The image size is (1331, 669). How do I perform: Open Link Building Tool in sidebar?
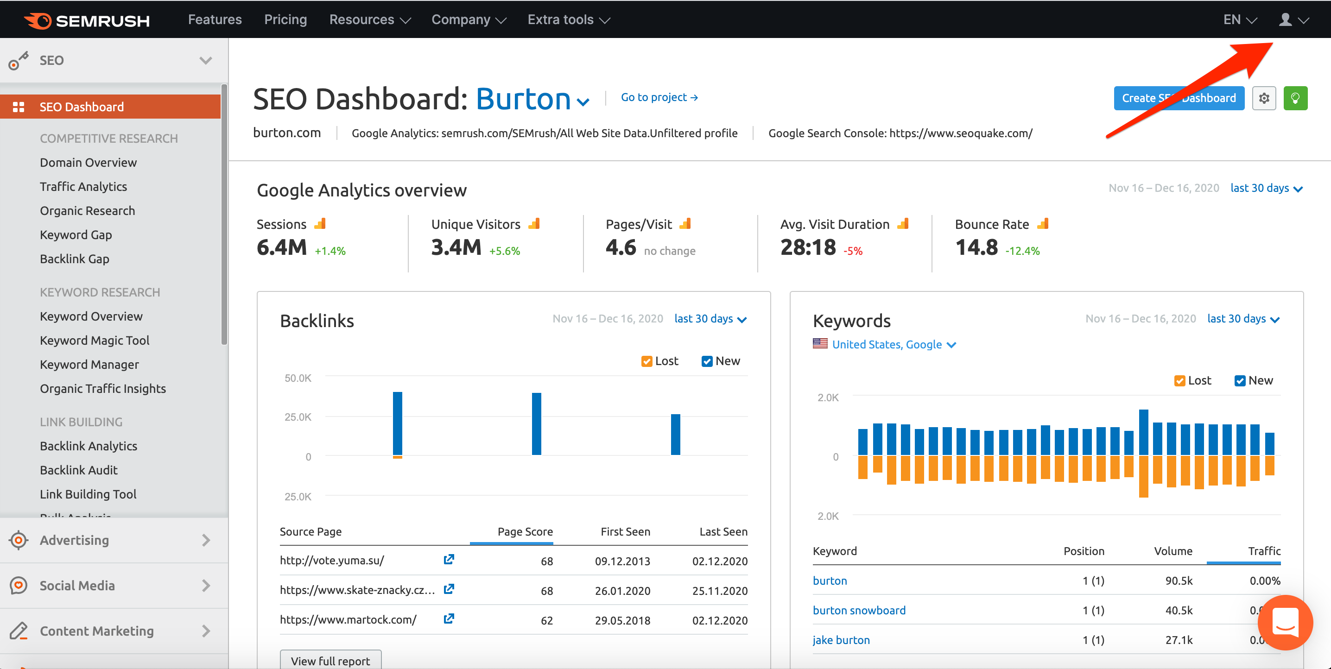tap(88, 494)
